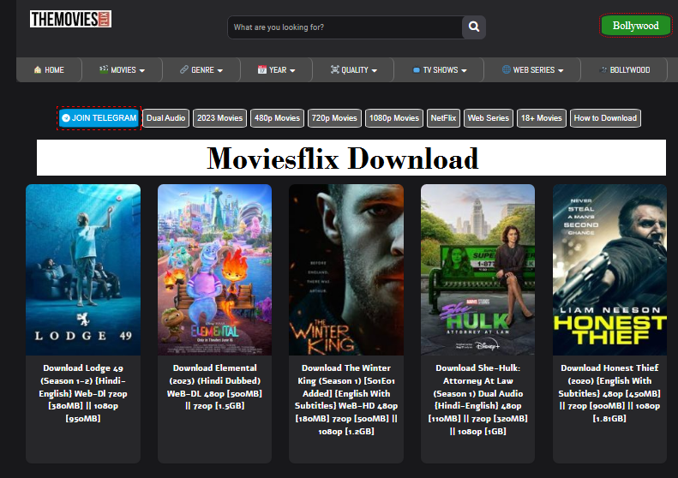Image resolution: width=678 pixels, height=478 pixels.
Task: Expand the TV SHOWS dropdown arrow
Action: (x=464, y=70)
